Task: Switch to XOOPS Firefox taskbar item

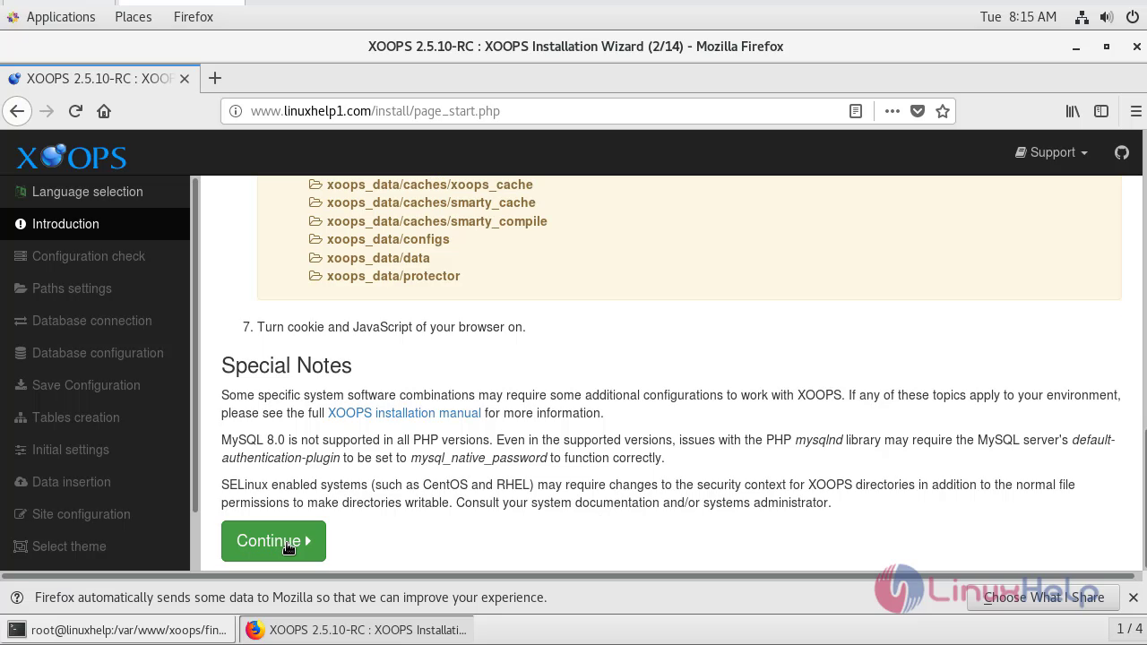Action: 357,630
